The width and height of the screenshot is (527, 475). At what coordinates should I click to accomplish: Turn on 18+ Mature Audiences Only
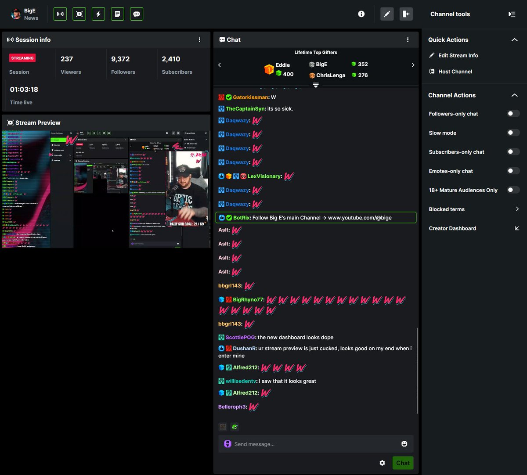click(x=513, y=190)
